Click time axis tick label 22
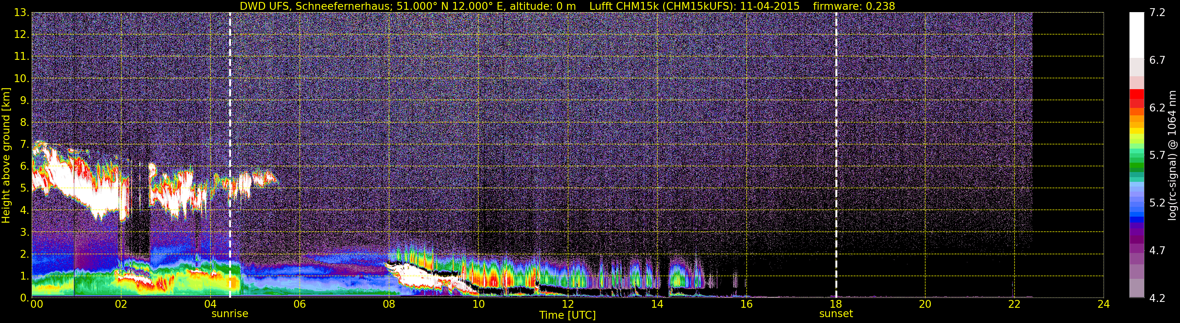This screenshot has width=1180, height=323. [1014, 305]
